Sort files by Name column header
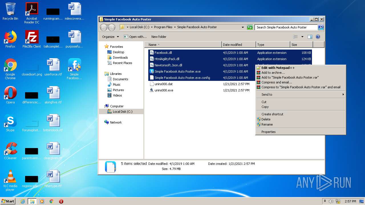 [183, 45]
